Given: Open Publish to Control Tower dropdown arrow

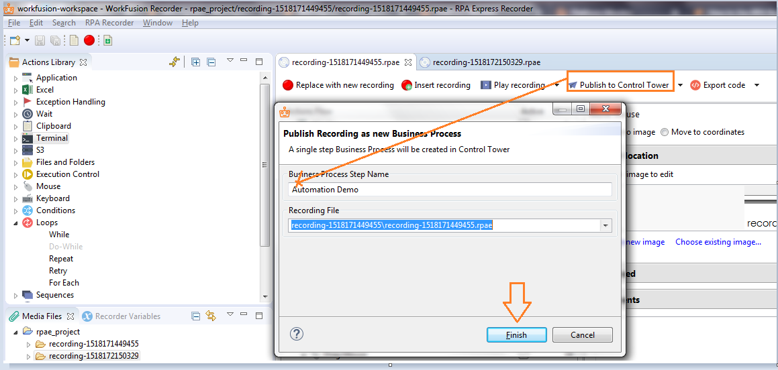Looking at the screenshot, I should coord(680,85).
